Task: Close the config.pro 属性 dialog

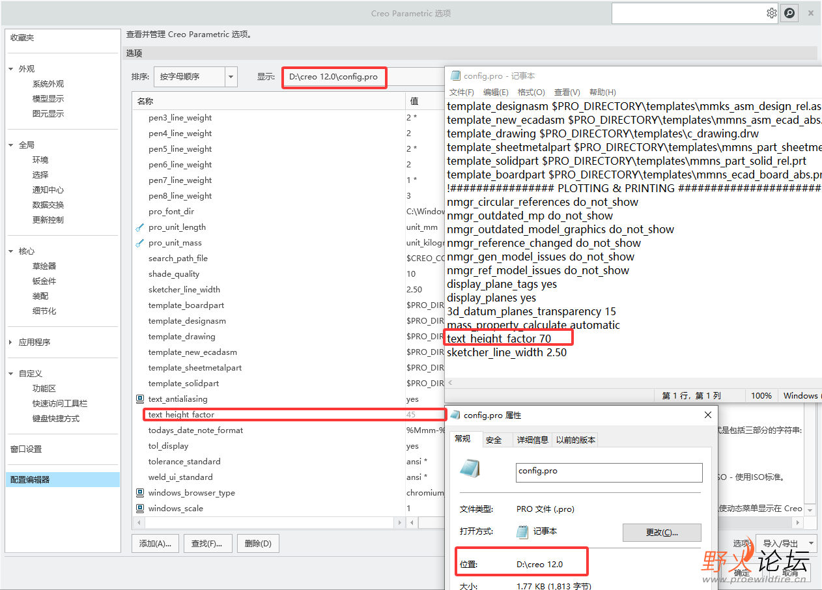Action: (708, 415)
